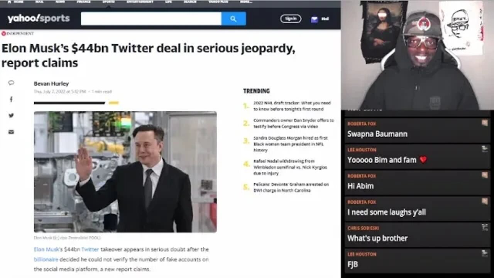This screenshot has height=278, width=494.
Task: Open author Bevan Hurley's link
Action: coord(51,83)
